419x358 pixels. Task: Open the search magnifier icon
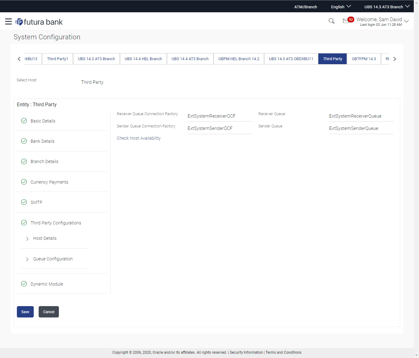click(332, 21)
